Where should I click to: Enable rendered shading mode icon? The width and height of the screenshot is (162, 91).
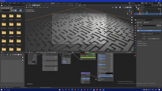pyautogui.click(x=131, y=7)
